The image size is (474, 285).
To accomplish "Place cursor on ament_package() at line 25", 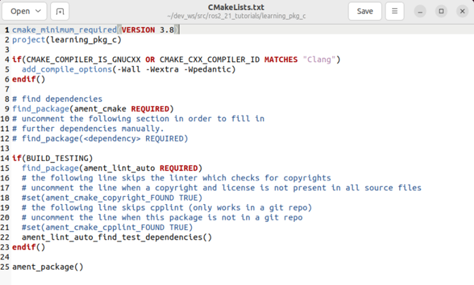I will (x=48, y=267).
